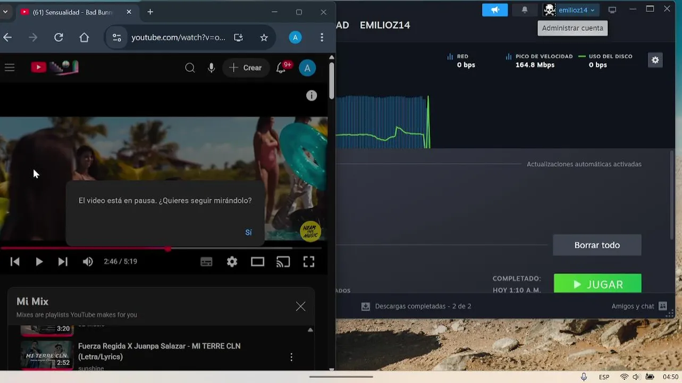Mute the YouTube player volume

(88, 261)
